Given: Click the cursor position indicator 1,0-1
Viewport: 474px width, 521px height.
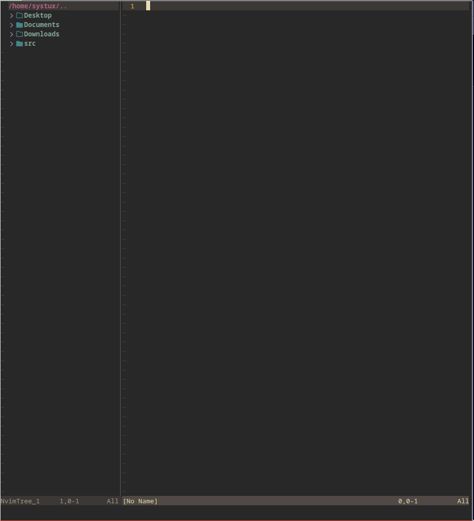Looking at the screenshot, I should pos(69,501).
